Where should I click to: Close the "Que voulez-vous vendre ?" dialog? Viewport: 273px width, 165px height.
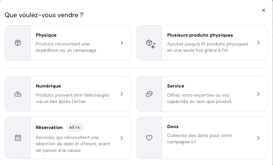264,10
